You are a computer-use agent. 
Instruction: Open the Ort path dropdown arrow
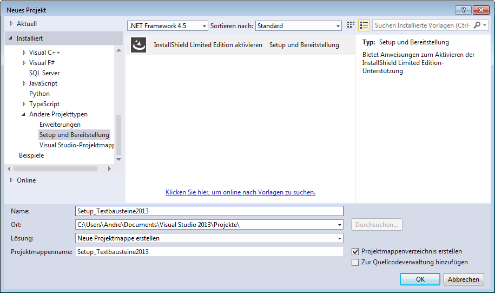coord(340,225)
